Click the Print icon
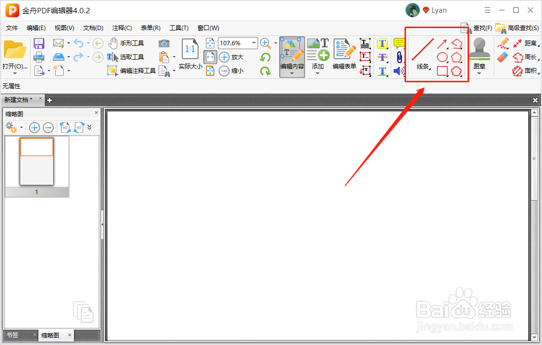The image size is (542, 345). click(39, 57)
